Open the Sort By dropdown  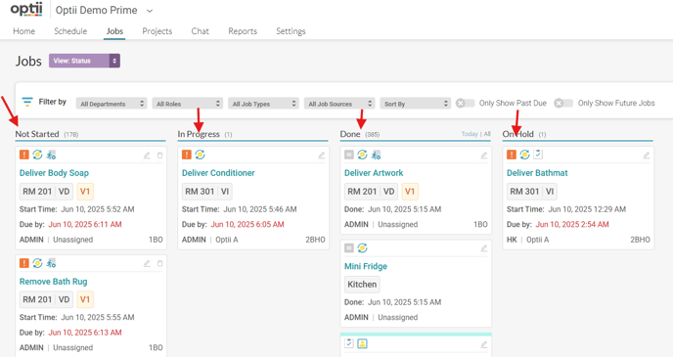[416, 104]
